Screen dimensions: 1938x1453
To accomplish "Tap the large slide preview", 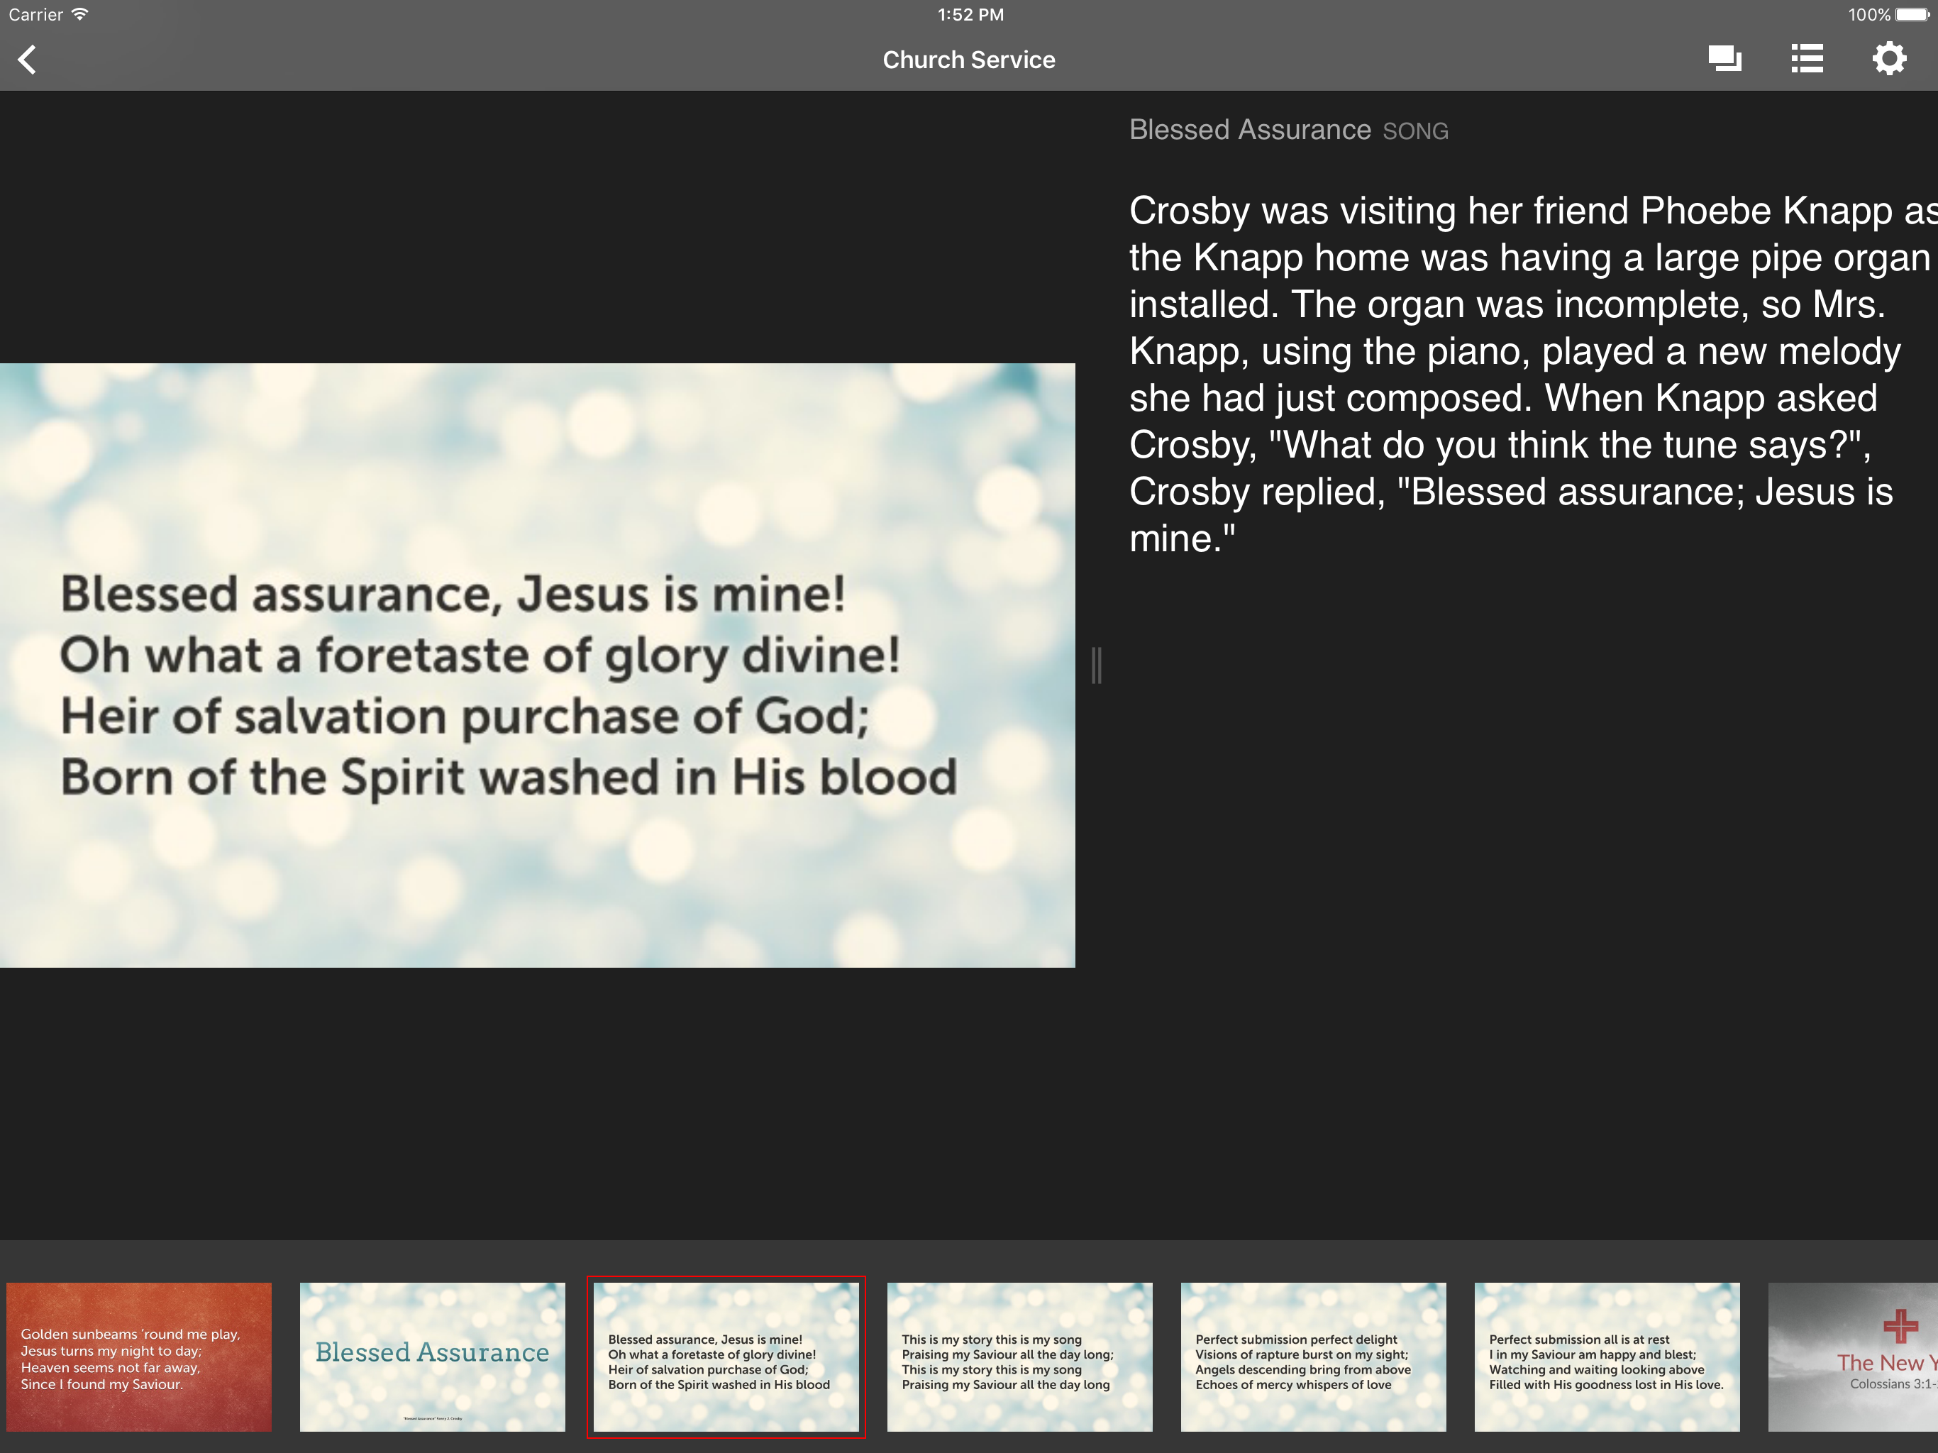I will 537,665.
